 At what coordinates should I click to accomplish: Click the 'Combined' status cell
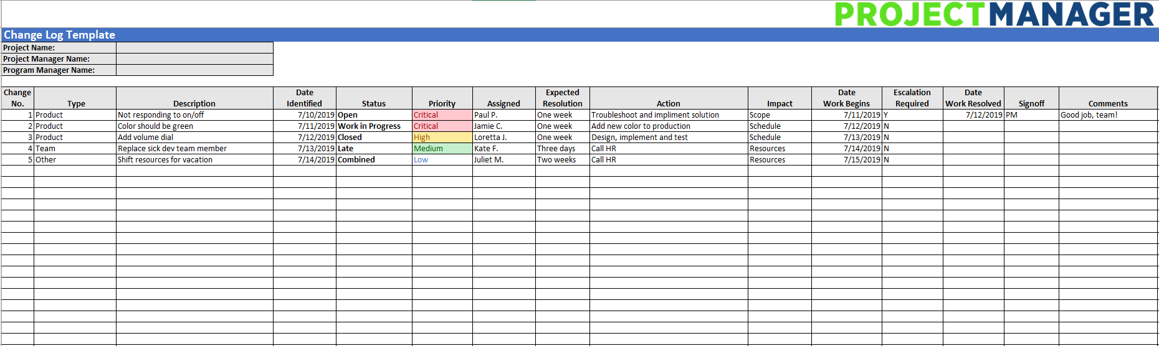374,160
